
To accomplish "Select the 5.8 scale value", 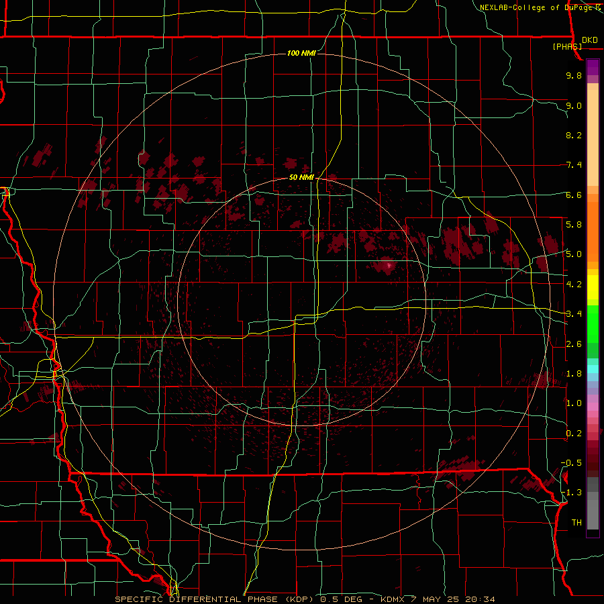I will pos(574,225).
